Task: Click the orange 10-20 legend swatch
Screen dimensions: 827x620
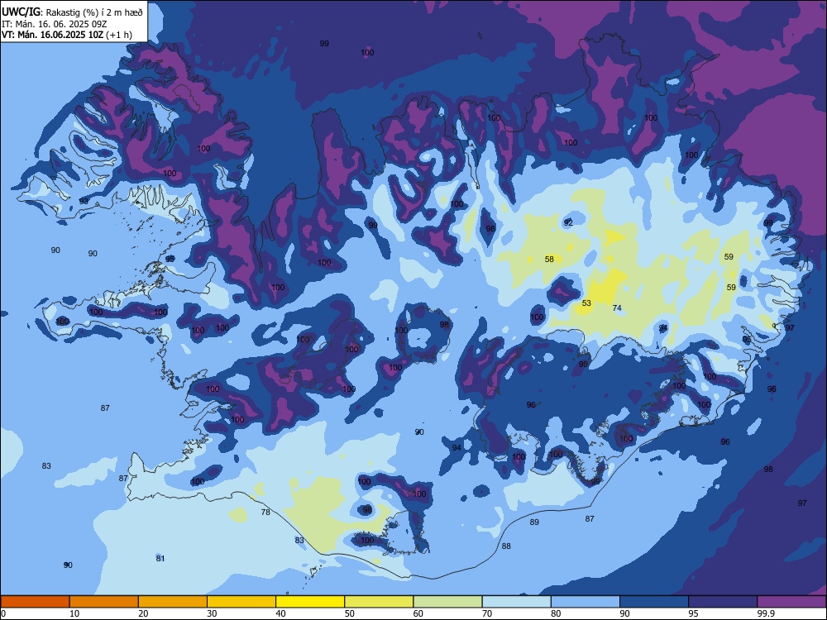Action: pos(104,602)
